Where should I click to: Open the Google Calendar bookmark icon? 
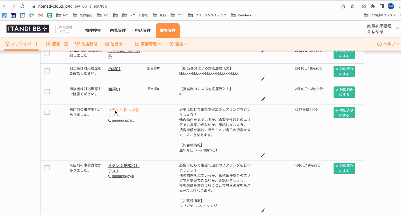click(x=22, y=15)
